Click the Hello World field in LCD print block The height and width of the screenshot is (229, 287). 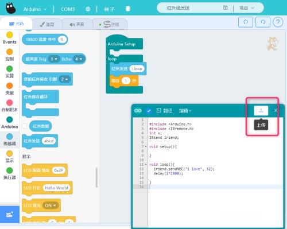(x=56, y=188)
